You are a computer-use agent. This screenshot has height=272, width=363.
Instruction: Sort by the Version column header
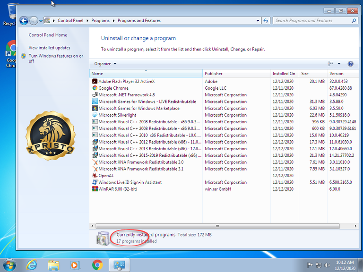pyautogui.click(x=343, y=74)
